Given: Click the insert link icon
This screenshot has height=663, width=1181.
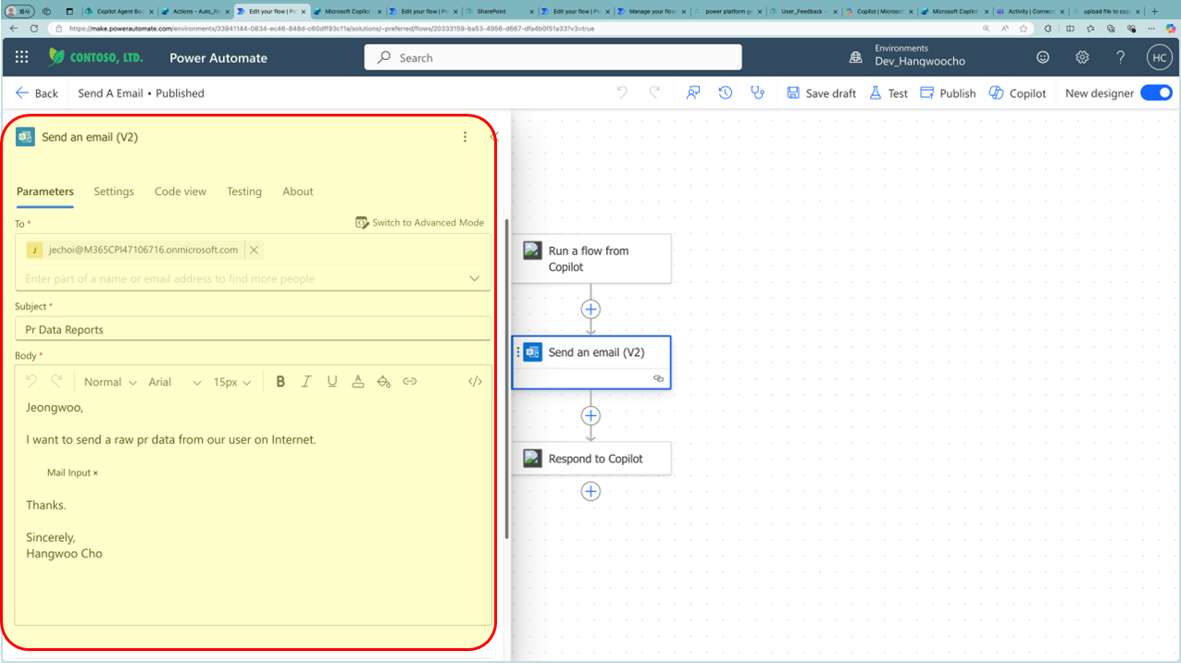Looking at the screenshot, I should point(410,381).
